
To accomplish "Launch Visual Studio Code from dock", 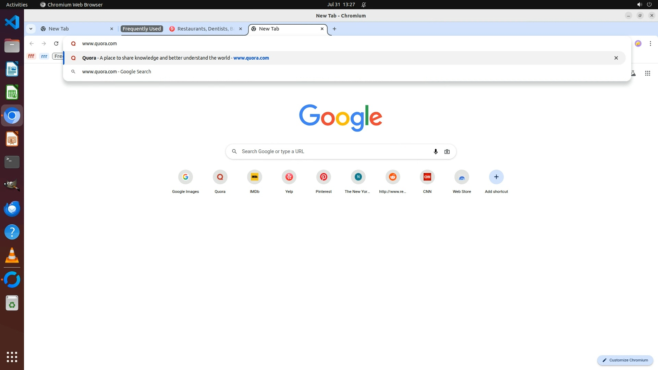I will [12, 23].
